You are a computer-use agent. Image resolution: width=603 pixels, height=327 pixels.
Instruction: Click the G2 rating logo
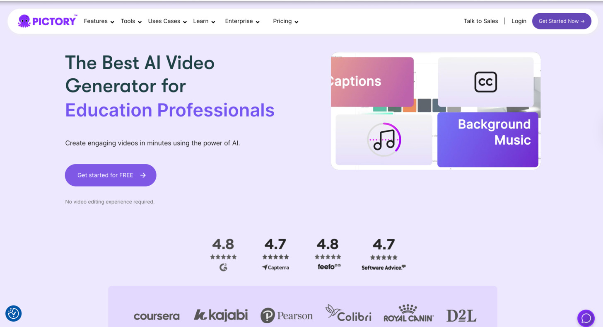pos(223,267)
